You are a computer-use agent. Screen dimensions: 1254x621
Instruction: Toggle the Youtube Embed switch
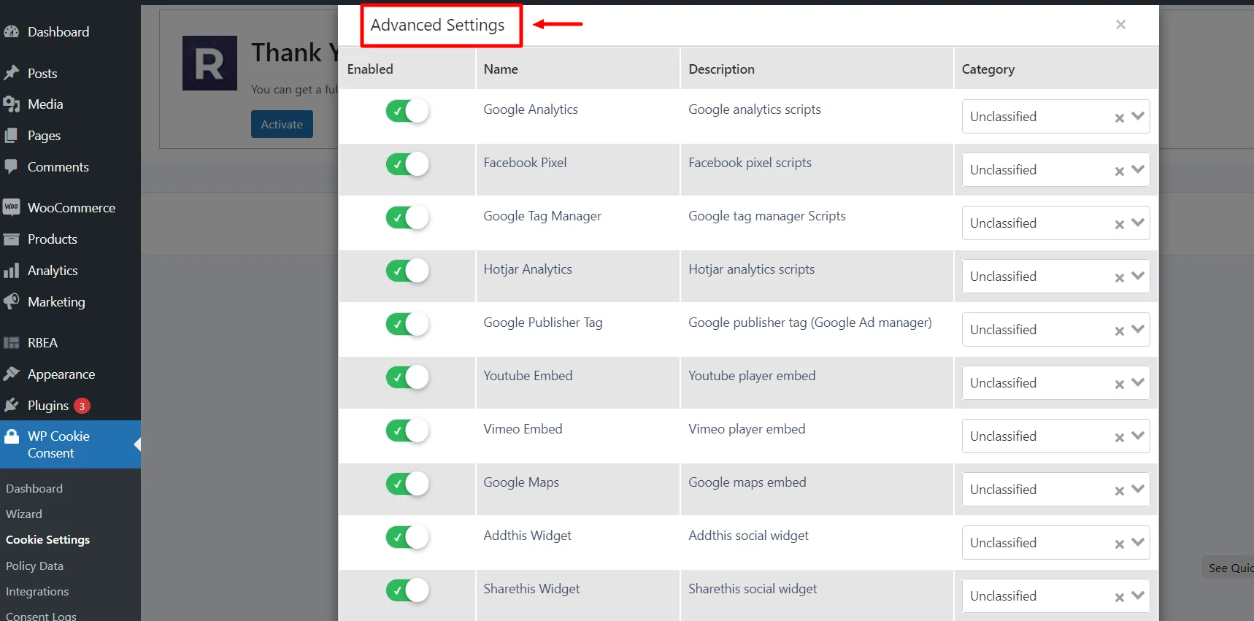pyautogui.click(x=407, y=377)
